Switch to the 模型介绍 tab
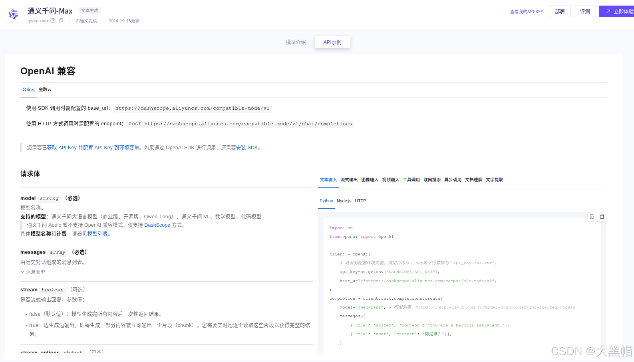Viewport: 634px width, 362px height. [x=296, y=42]
